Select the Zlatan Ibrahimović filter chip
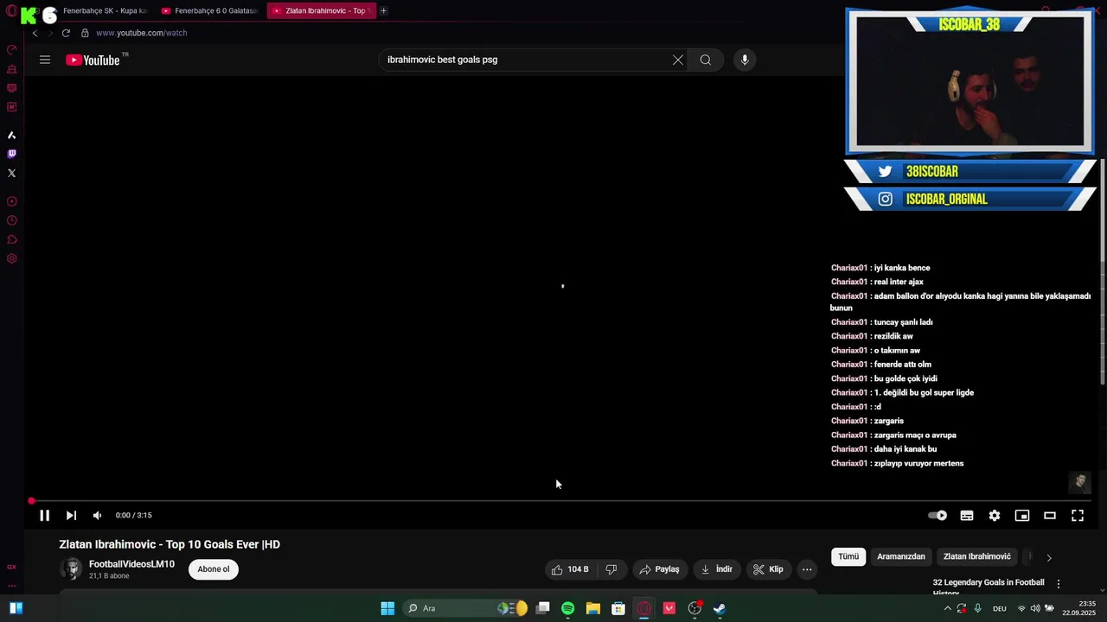 977,557
